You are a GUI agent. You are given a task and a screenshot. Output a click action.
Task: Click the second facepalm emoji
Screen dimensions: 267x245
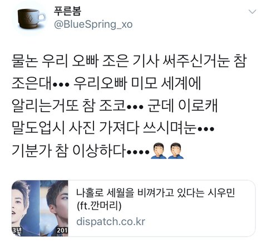tap(176, 151)
